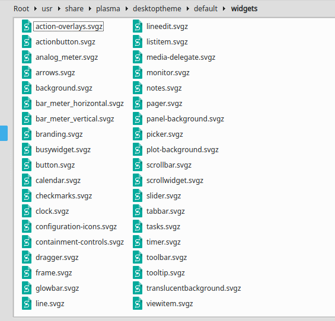This screenshot has height=321, width=335.
Task: Click the calendar.svgz file icon
Action: 27,181
